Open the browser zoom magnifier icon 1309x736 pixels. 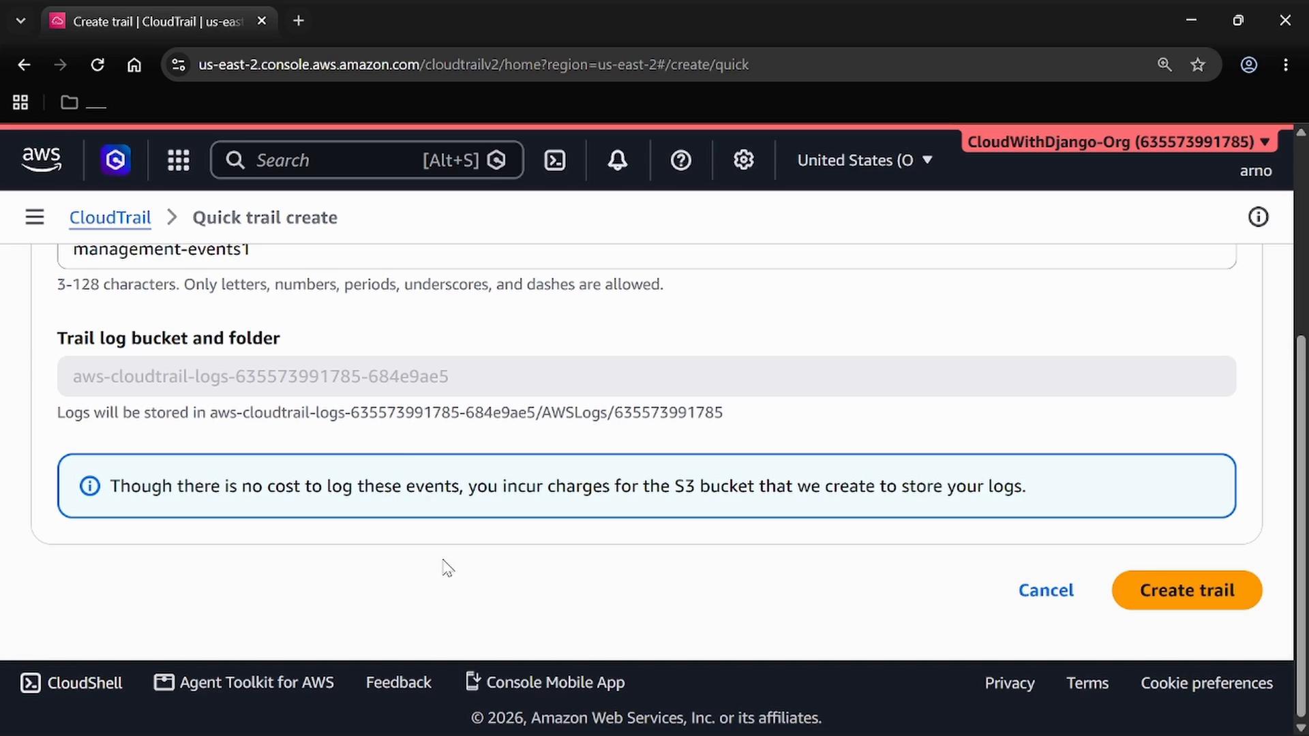coord(1164,65)
